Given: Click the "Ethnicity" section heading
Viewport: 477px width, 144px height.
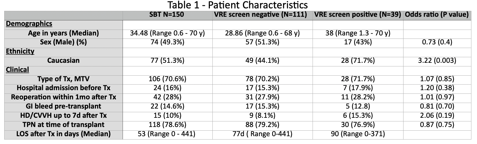Looking at the screenshot, I should tap(20, 51).
